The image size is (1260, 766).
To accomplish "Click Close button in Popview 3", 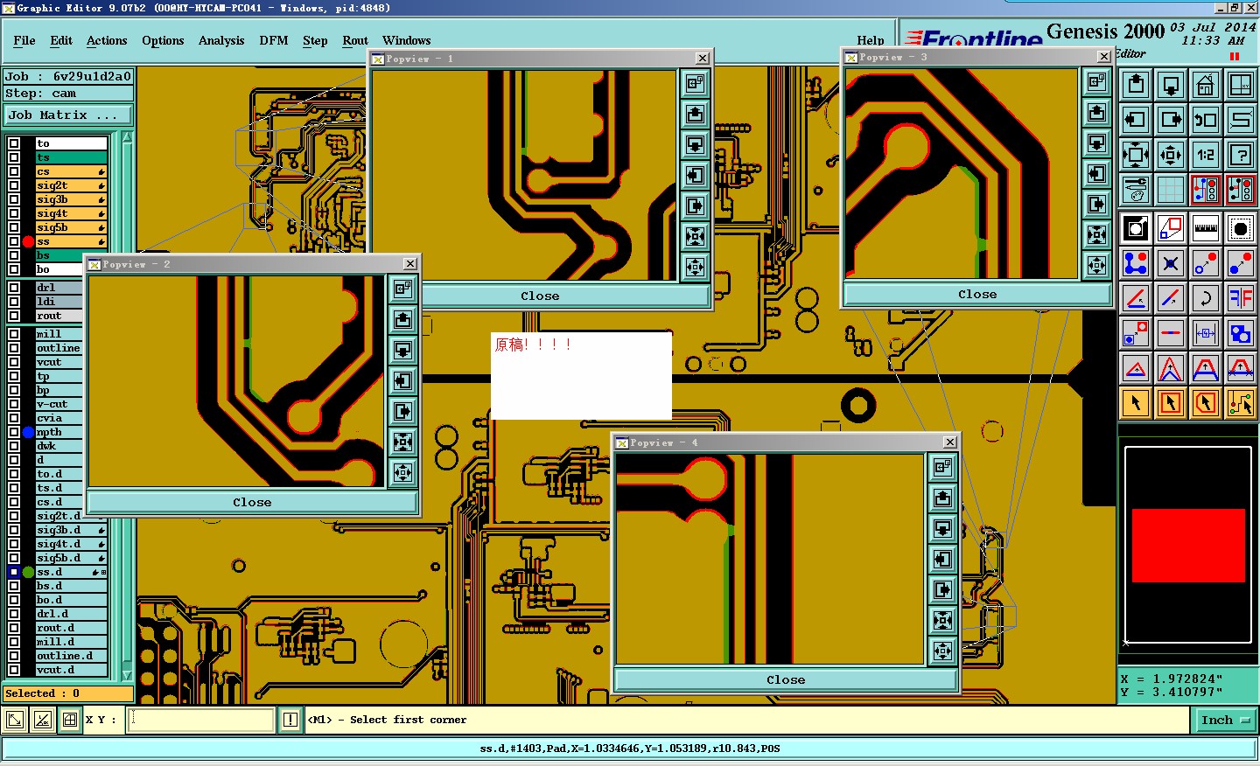I will pos(977,295).
